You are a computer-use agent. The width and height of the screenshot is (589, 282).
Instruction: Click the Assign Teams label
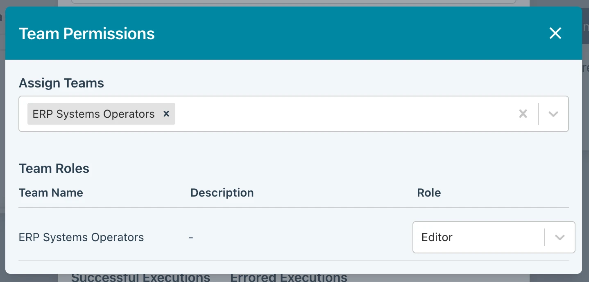[x=61, y=83]
